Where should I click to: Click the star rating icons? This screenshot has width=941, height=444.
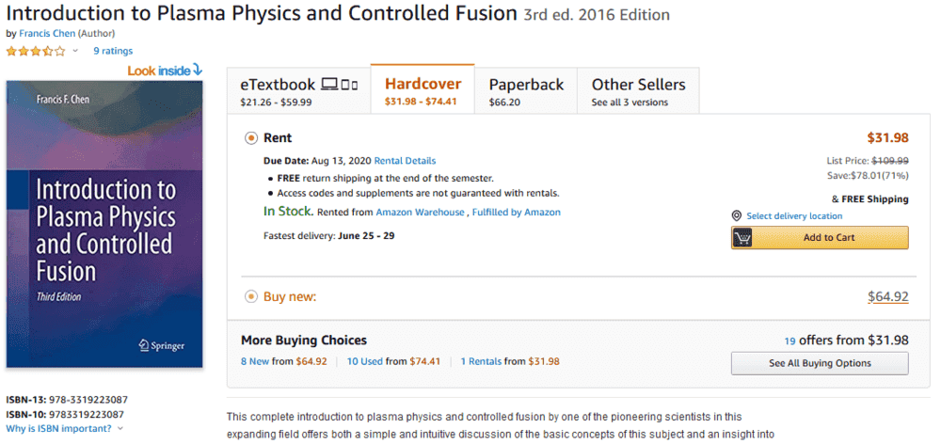(x=36, y=51)
